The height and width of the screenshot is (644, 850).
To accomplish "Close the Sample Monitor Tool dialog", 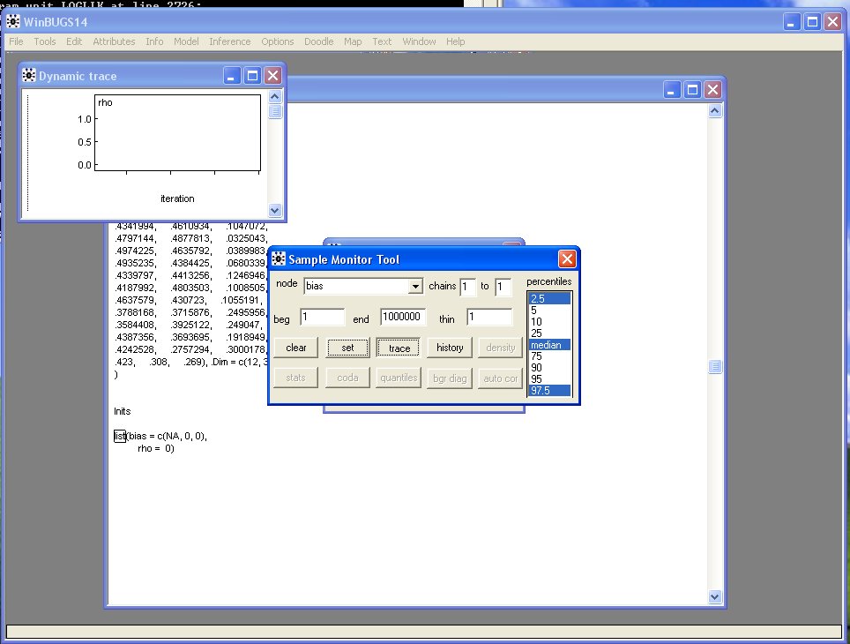I will coord(567,258).
